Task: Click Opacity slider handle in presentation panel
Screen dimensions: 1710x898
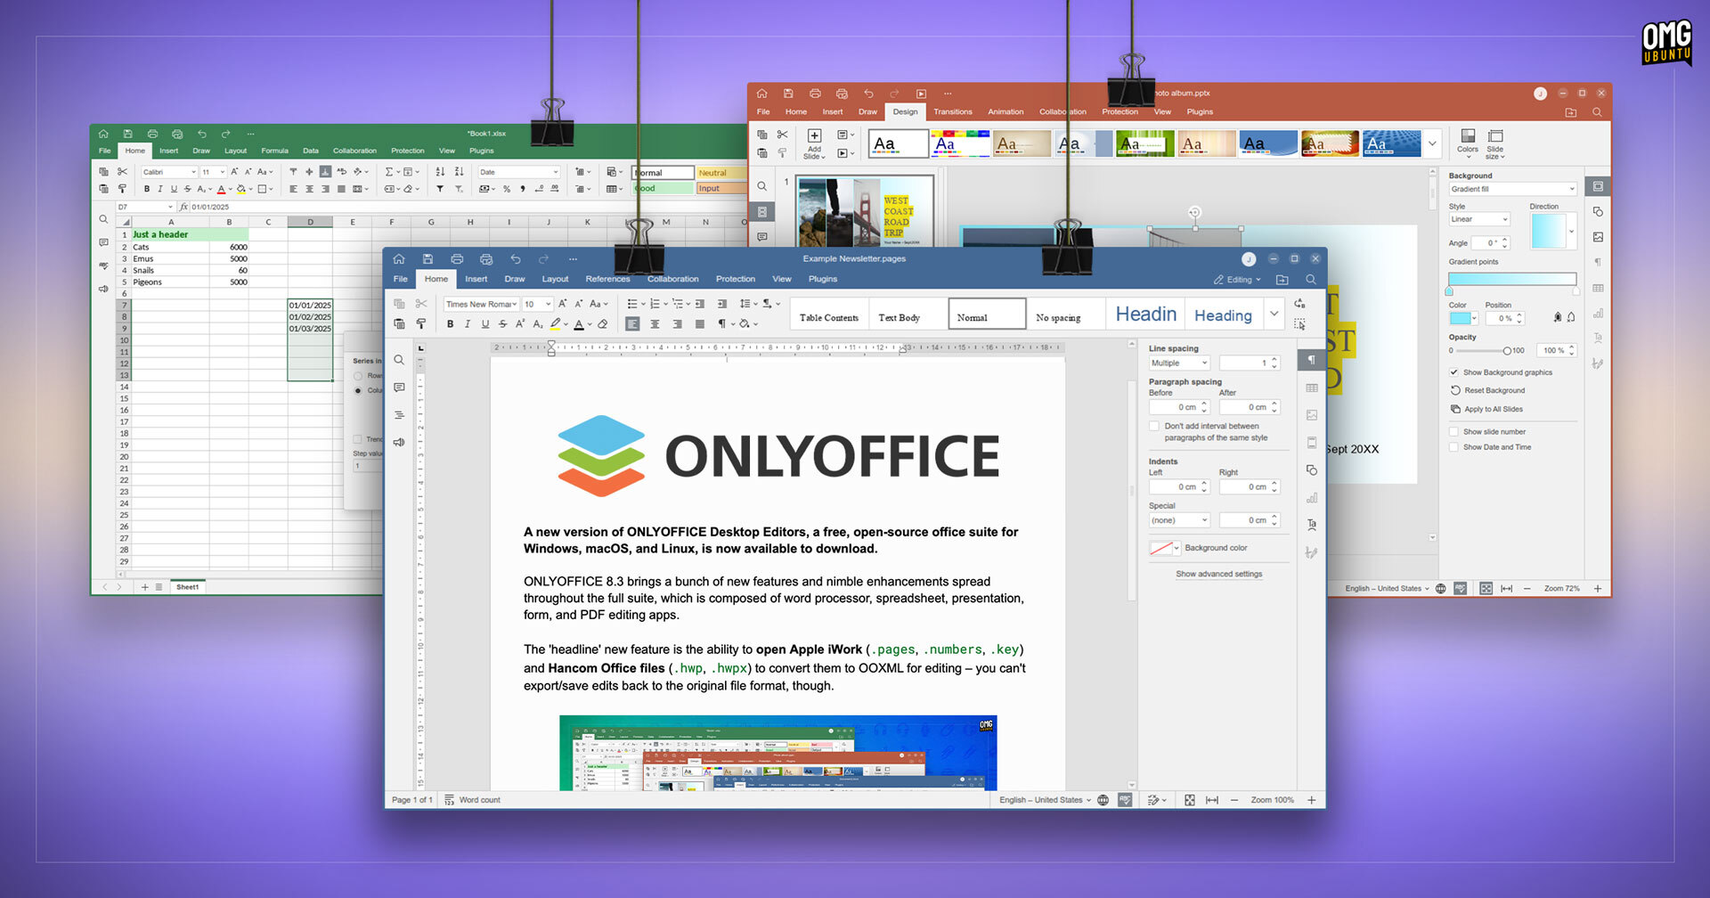Action: 1507,351
